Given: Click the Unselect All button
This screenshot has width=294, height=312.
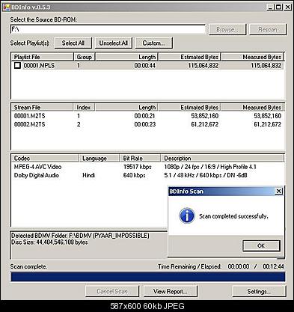Looking at the screenshot, I should pyautogui.click(x=114, y=43).
